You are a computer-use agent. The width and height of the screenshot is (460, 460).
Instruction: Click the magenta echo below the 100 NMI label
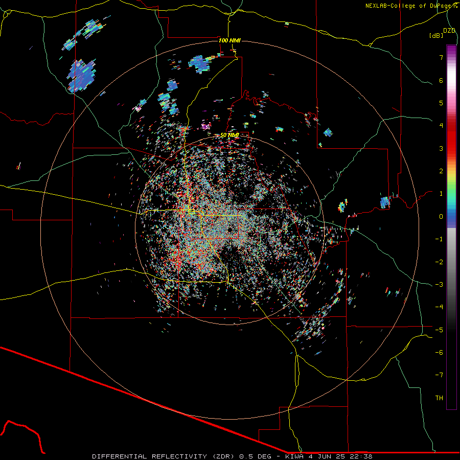click(206, 126)
